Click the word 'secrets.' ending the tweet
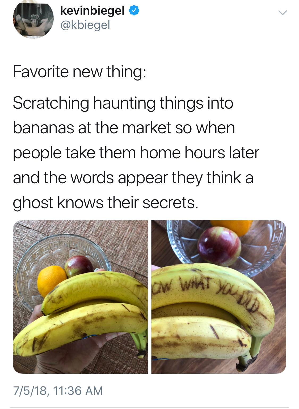The image size is (299, 409). pyautogui.click(x=170, y=203)
